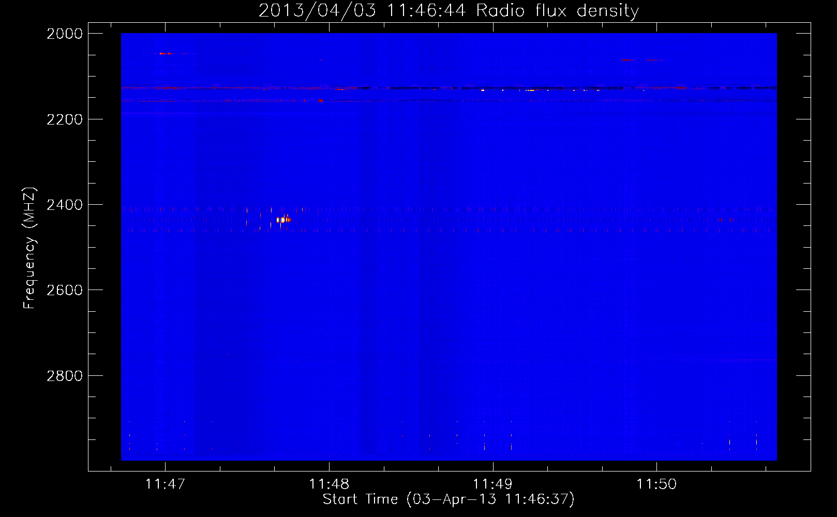837x517 pixels.
Task: Click the 2200 frequency tick label
Action: (65, 119)
